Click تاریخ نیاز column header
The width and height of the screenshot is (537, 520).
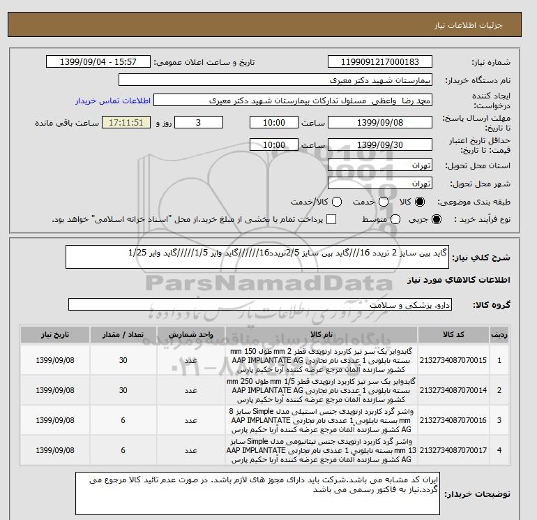pos(55,334)
